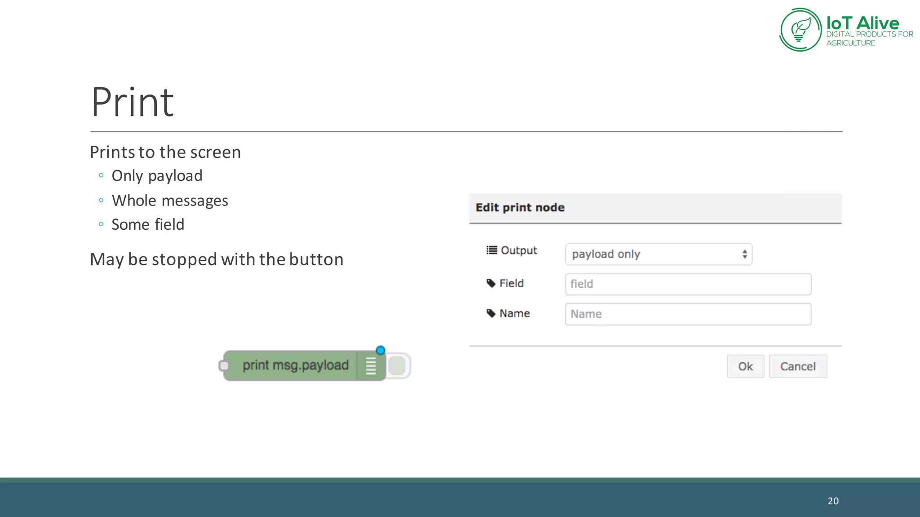Click the IoT Alive lightbulb logo
The width and height of the screenshot is (920, 517).
tap(801, 30)
